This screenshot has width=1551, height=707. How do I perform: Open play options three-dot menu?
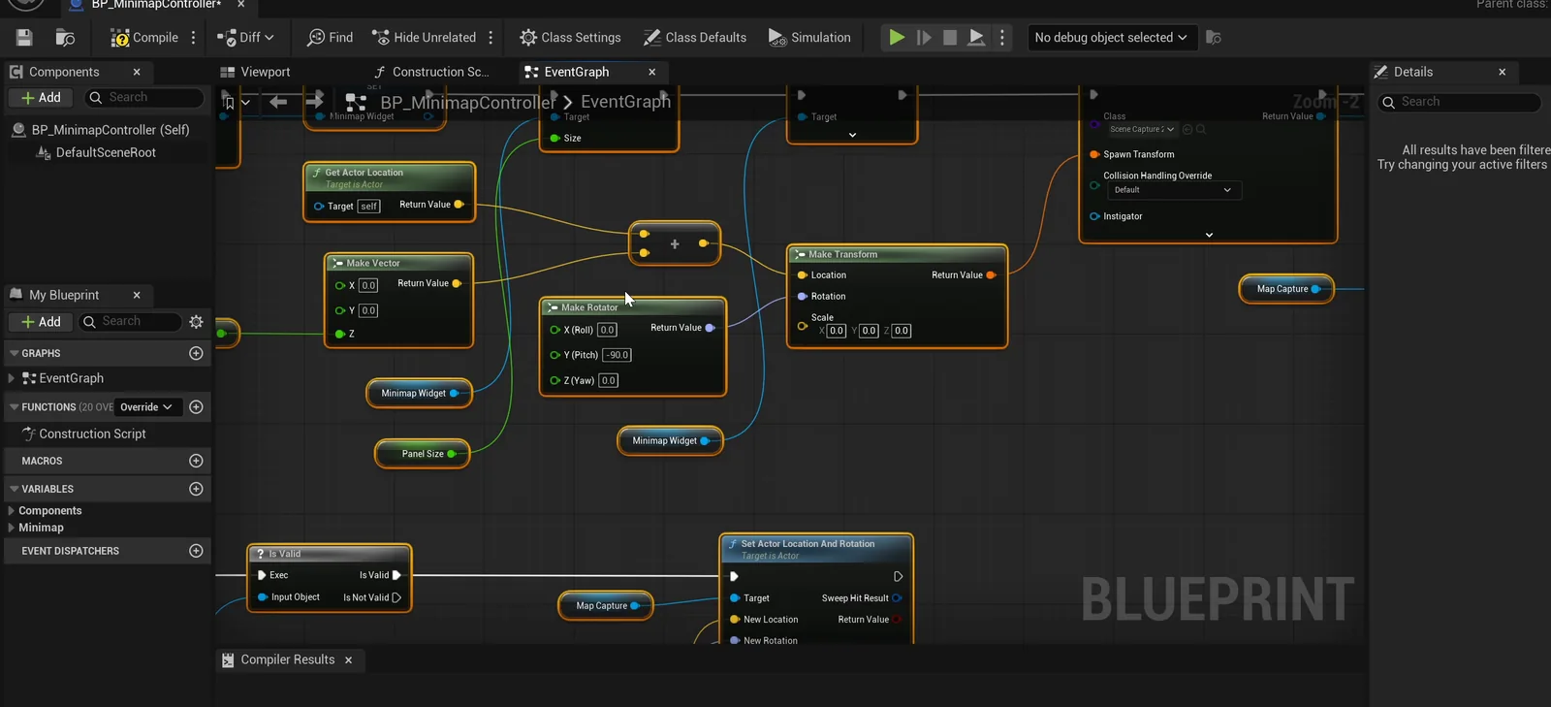pyautogui.click(x=1002, y=38)
